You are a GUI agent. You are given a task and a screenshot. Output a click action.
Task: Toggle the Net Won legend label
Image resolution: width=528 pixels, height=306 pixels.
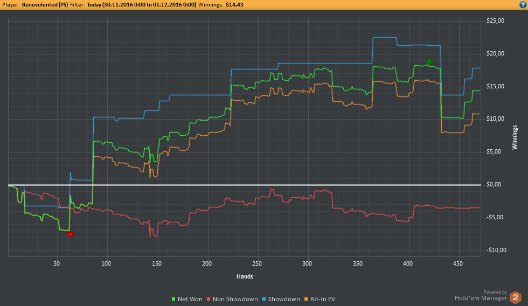point(190,299)
